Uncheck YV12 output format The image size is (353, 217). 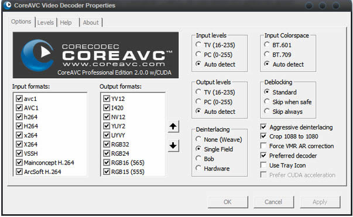click(x=107, y=99)
